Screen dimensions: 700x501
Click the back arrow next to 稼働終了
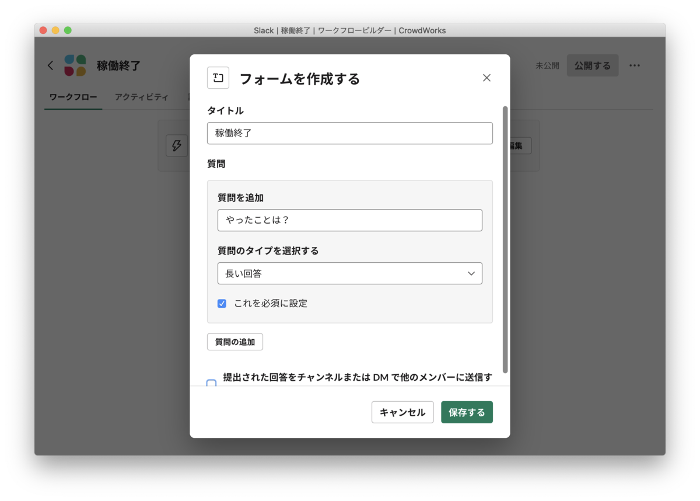click(x=51, y=65)
